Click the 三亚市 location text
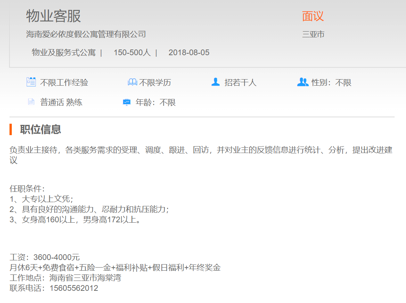 pyautogui.click(x=313, y=34)
